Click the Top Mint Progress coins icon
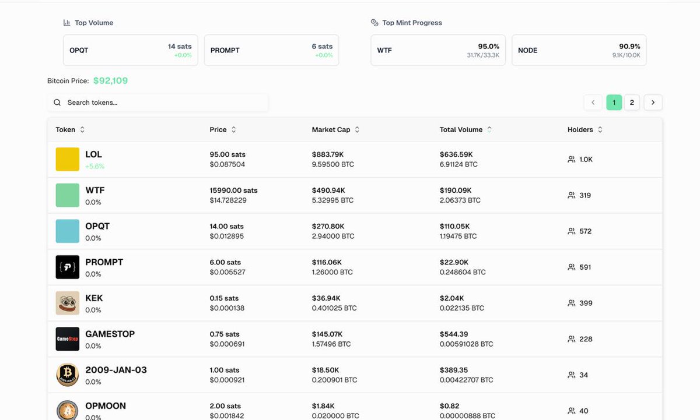Screen dimensions: 700x420 374,23
